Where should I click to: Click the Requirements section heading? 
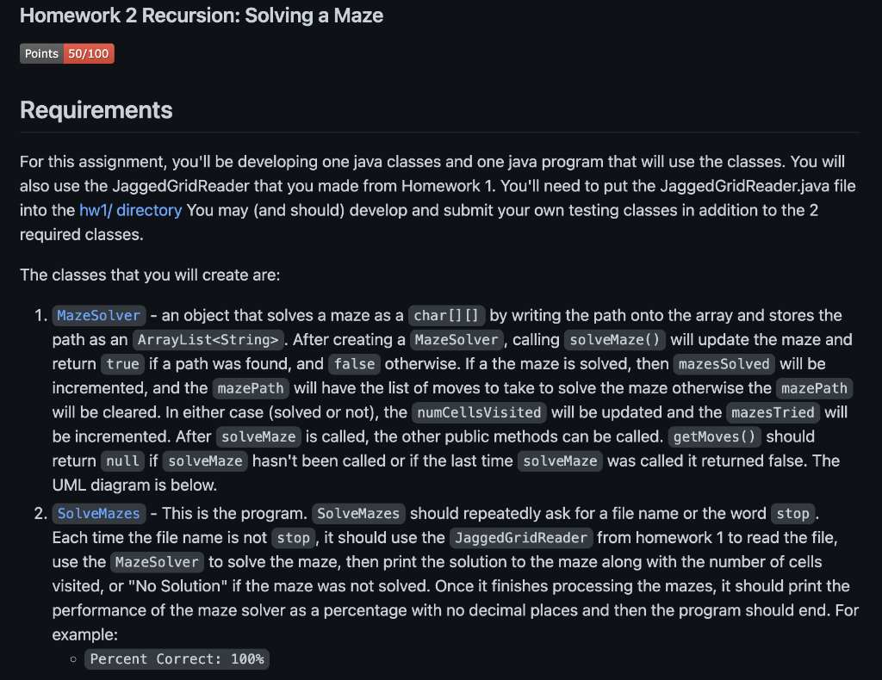96,110
